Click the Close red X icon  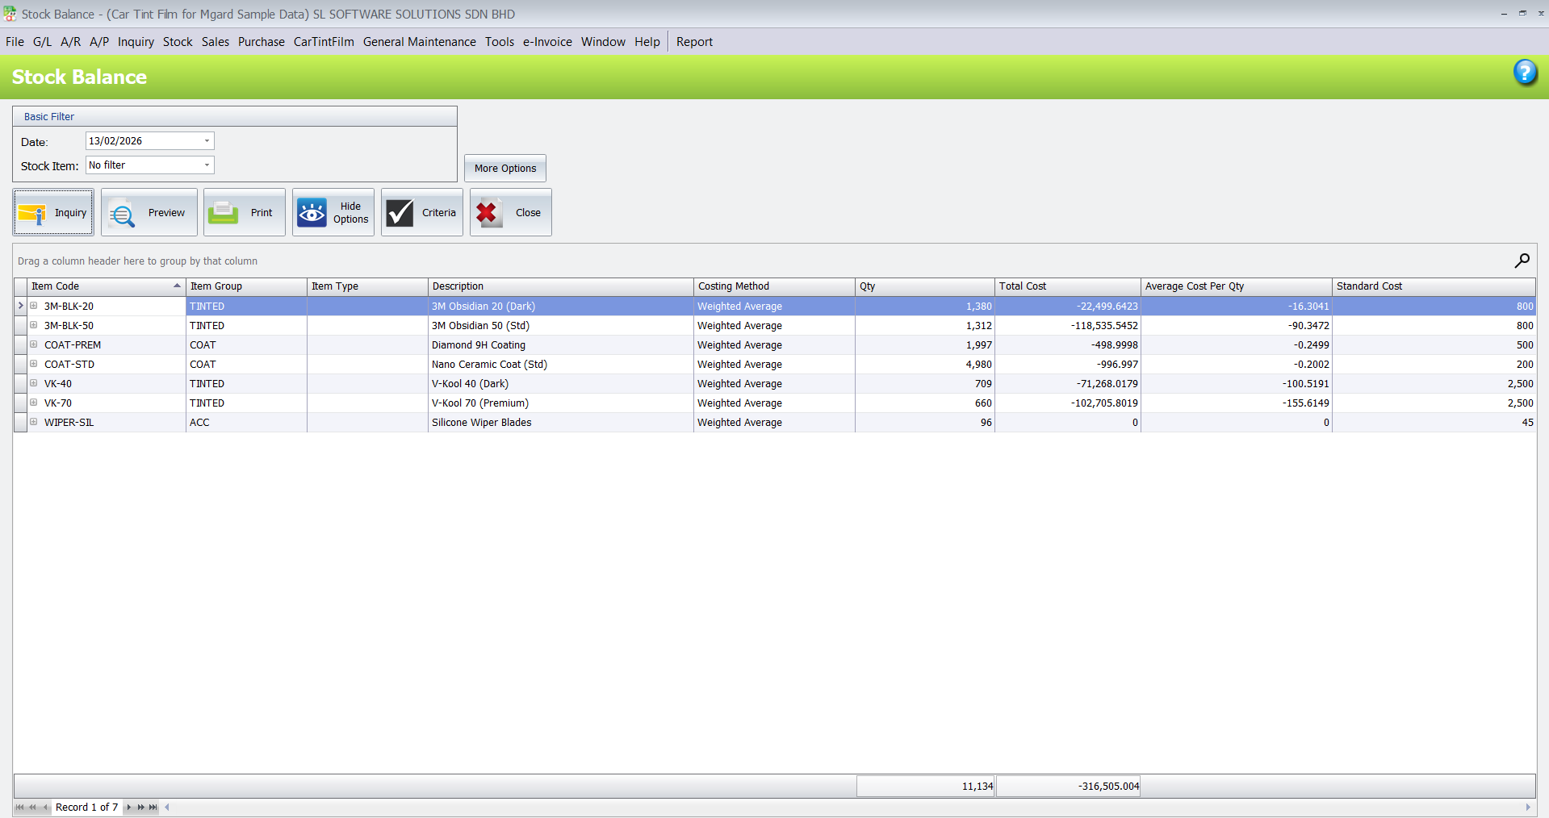487,213
